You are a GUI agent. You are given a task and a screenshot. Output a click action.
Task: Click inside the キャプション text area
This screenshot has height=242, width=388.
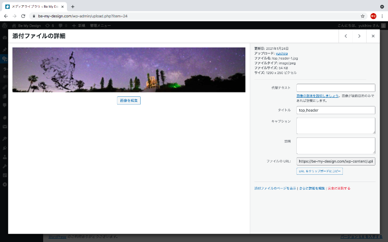336,126
